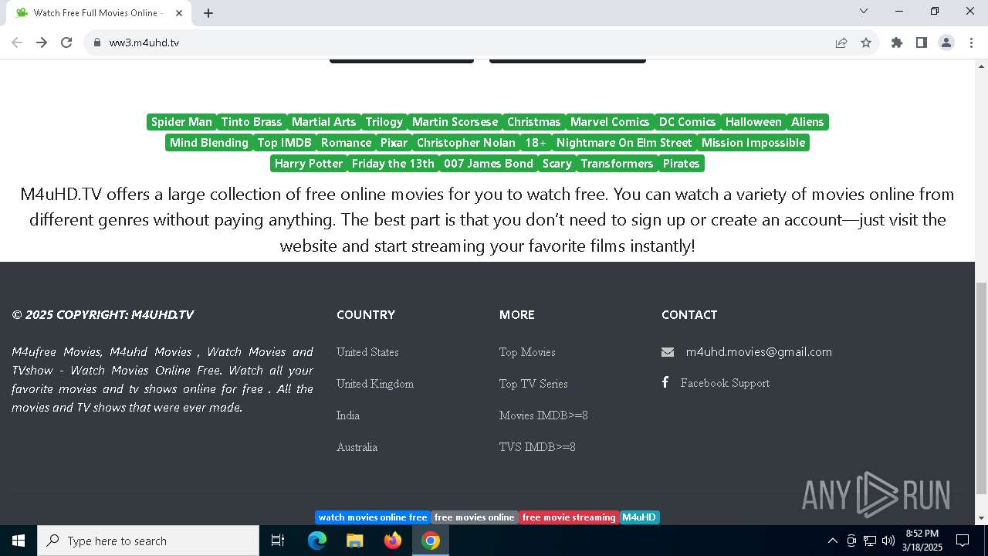988x556 pixels.
Task: Click the Facebook icon in Contact
Action: tap(665, 382)
